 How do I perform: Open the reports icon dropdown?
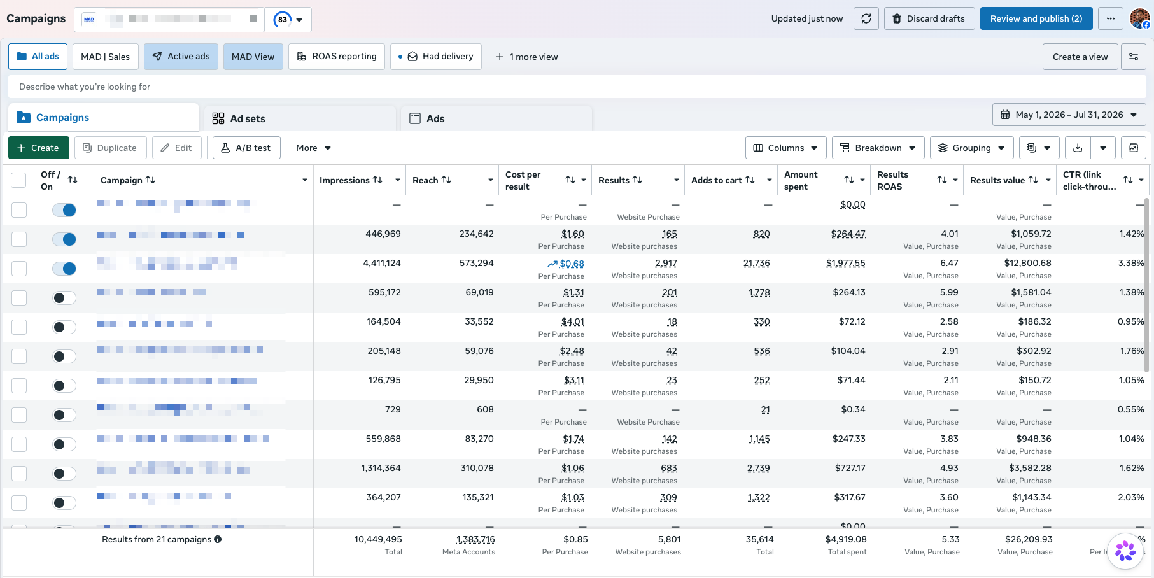(1039, 148)
